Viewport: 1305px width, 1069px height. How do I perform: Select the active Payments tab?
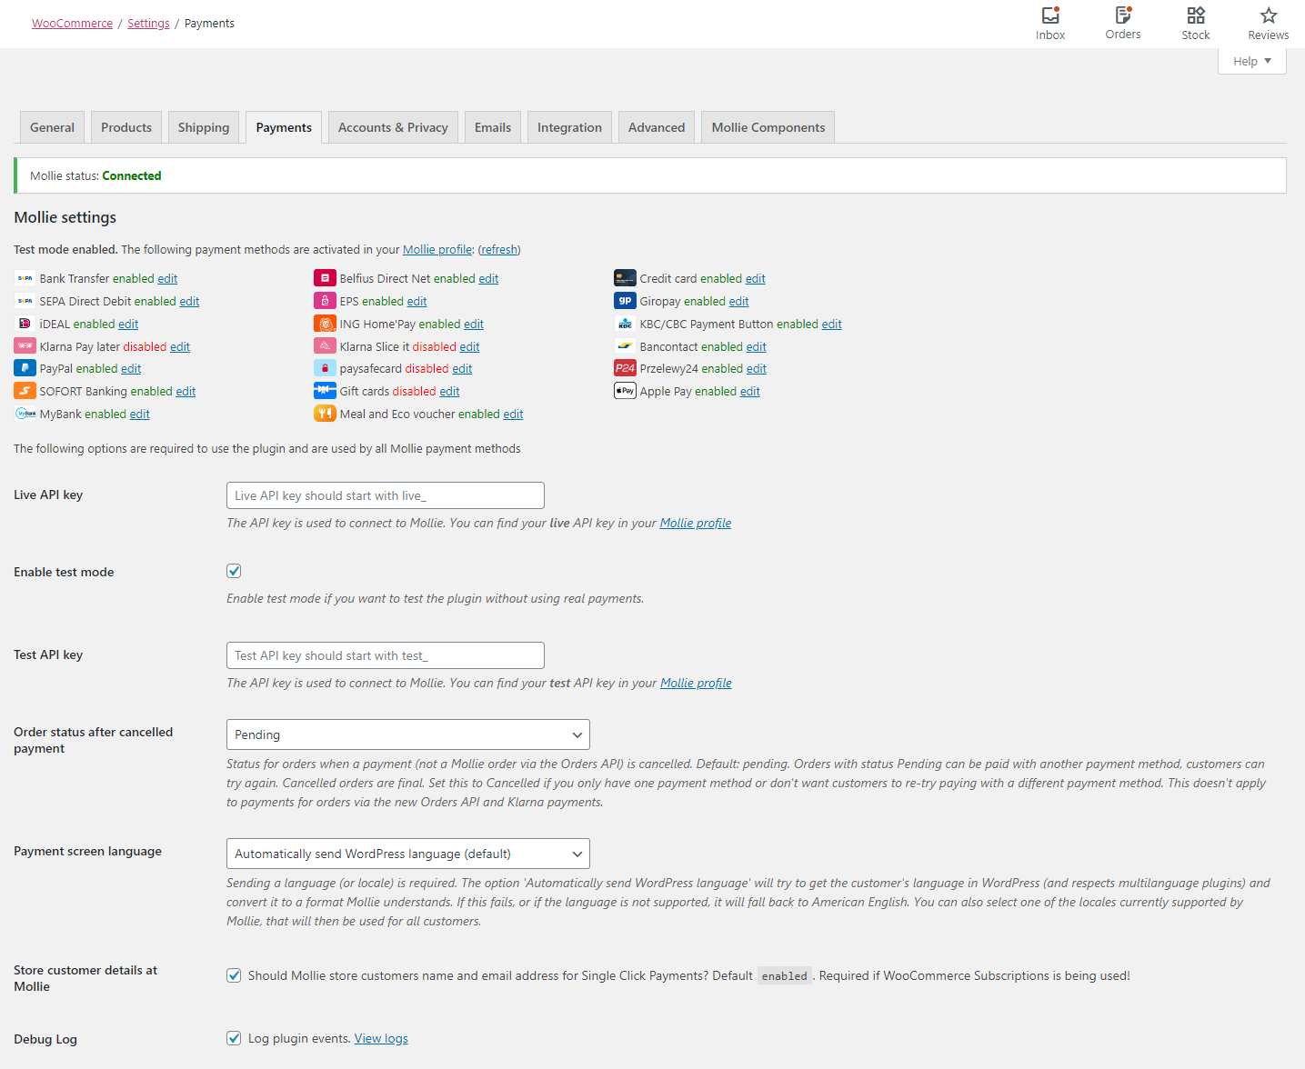(x=284, y=127)
